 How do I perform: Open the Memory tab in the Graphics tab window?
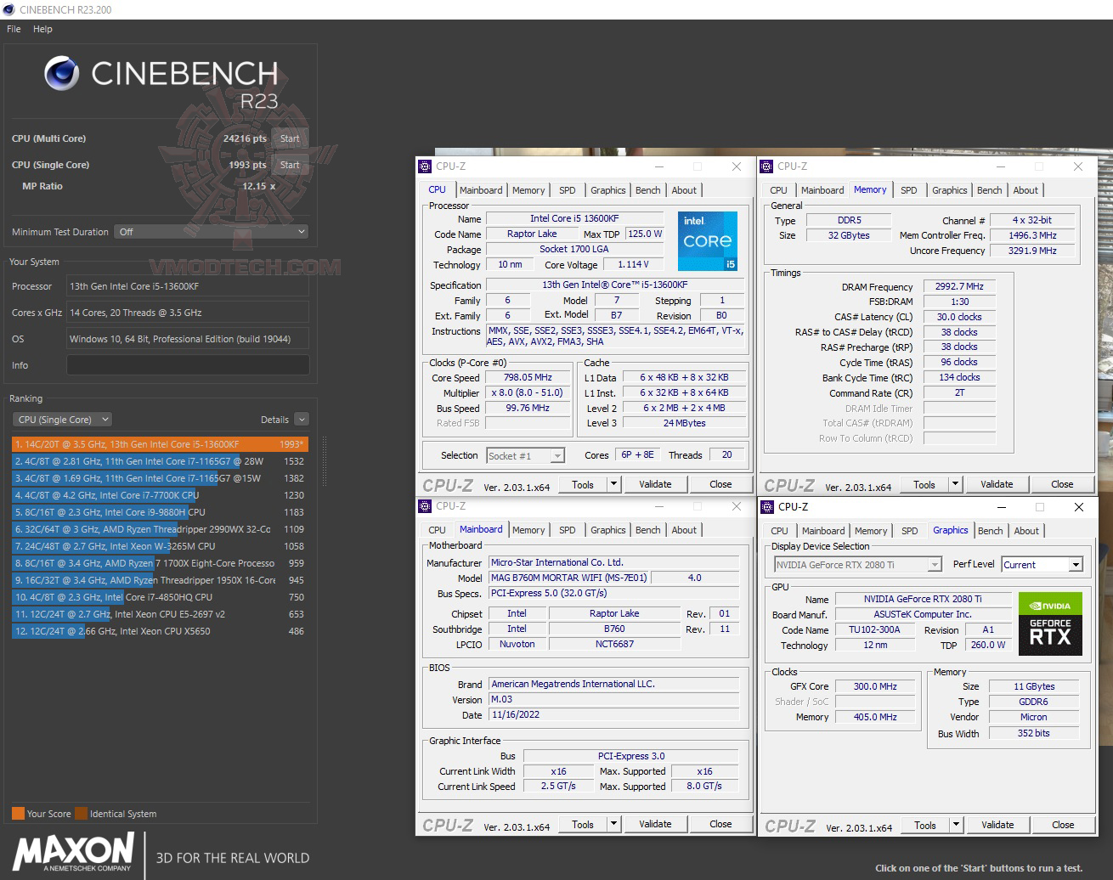point(871,531)
